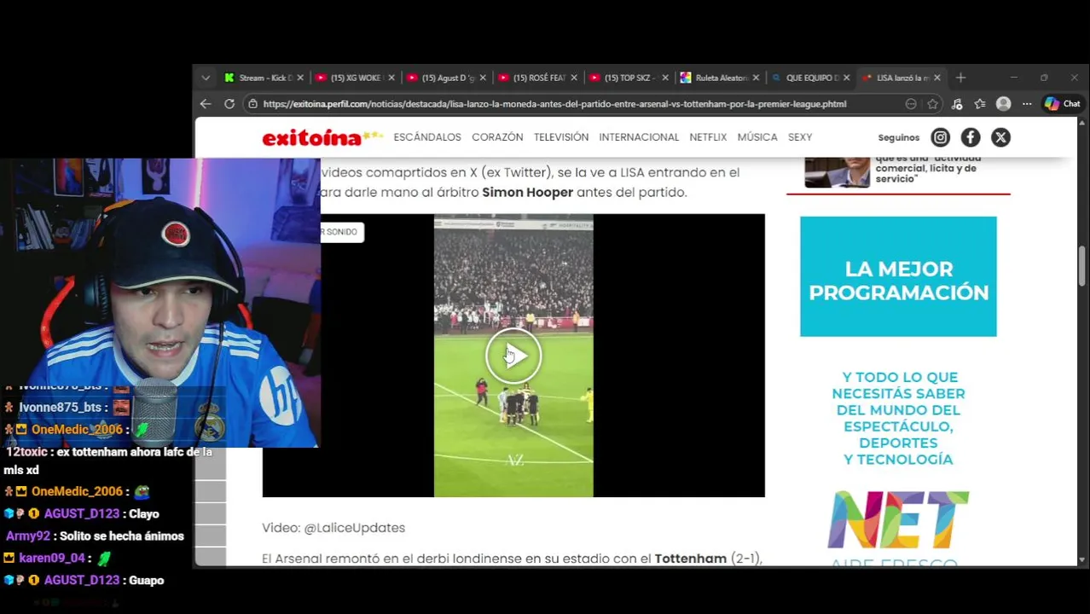Viewport: 1090px width, 614px height.
Task: Open the INTERNACIONAL section
Action: coord(639,137)
